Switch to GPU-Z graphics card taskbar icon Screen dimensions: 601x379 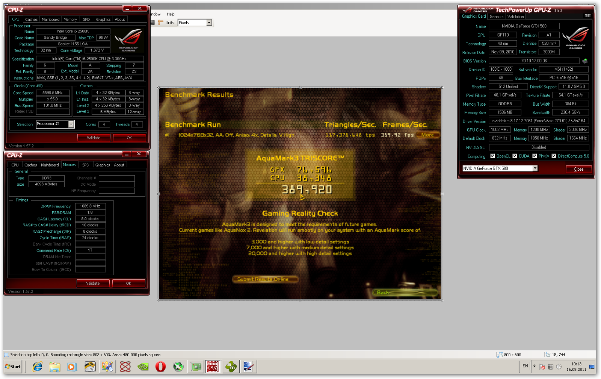click(196, 367)
